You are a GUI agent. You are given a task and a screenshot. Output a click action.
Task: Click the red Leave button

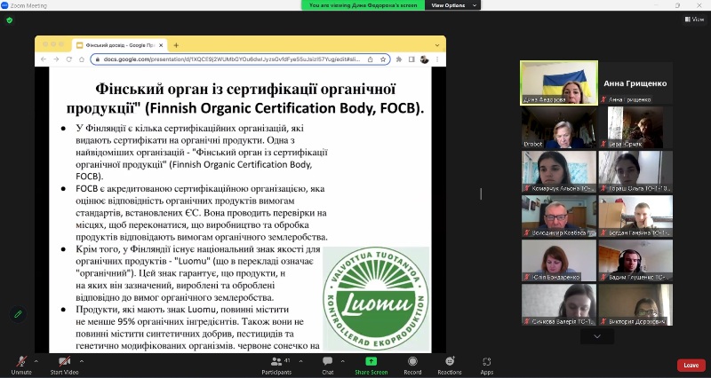tap(691, 365)
